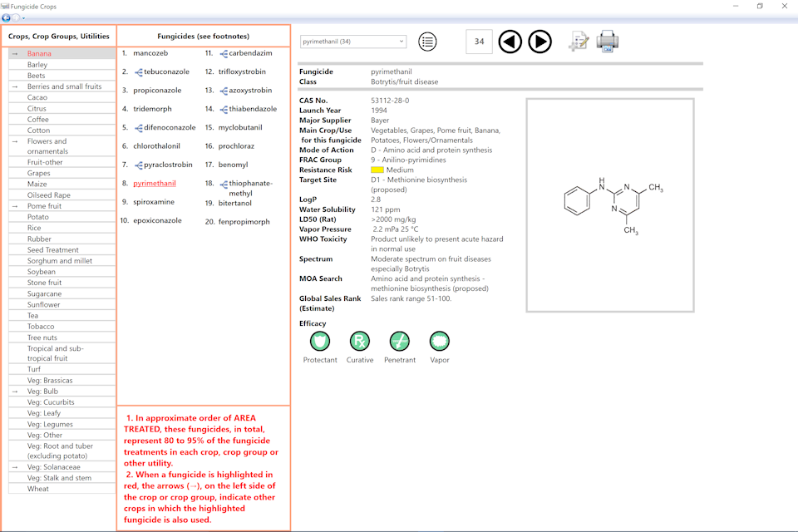The height and width of the screenshot is (532, 798).
Task: Click the record number 34 field
Action: click(x=479, y=41)
